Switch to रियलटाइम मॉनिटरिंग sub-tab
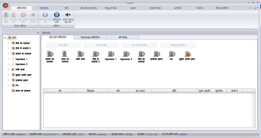The image size is (261, 138). 90,37
